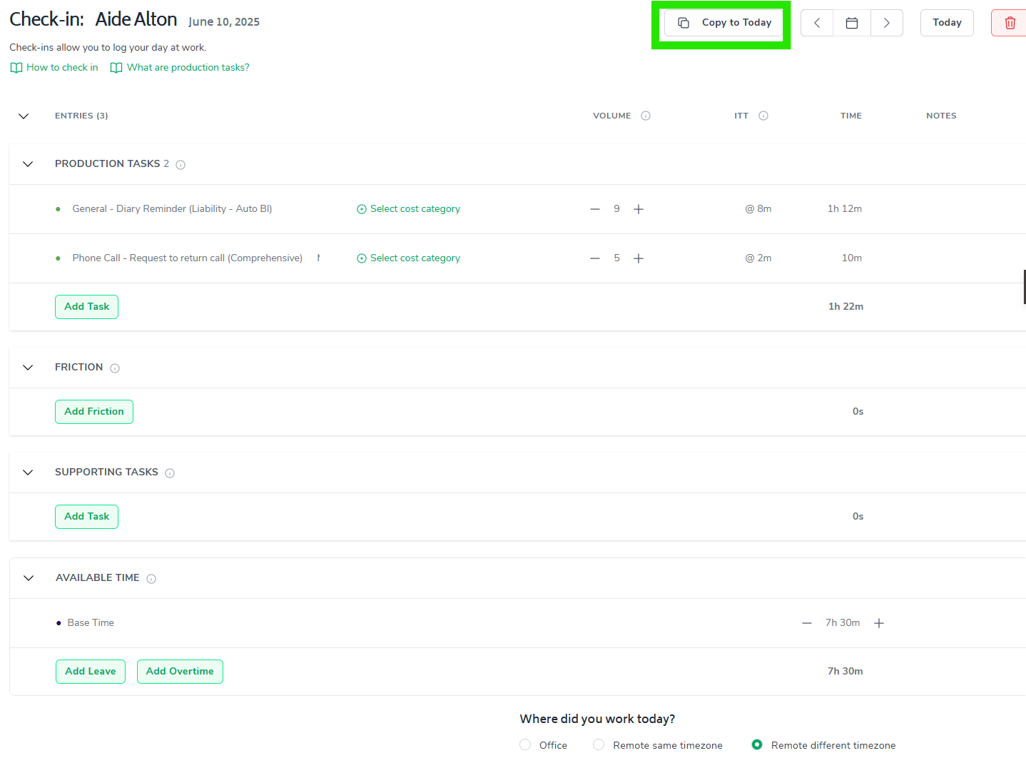Open the How to check in guide

click(x=54, y=67)
